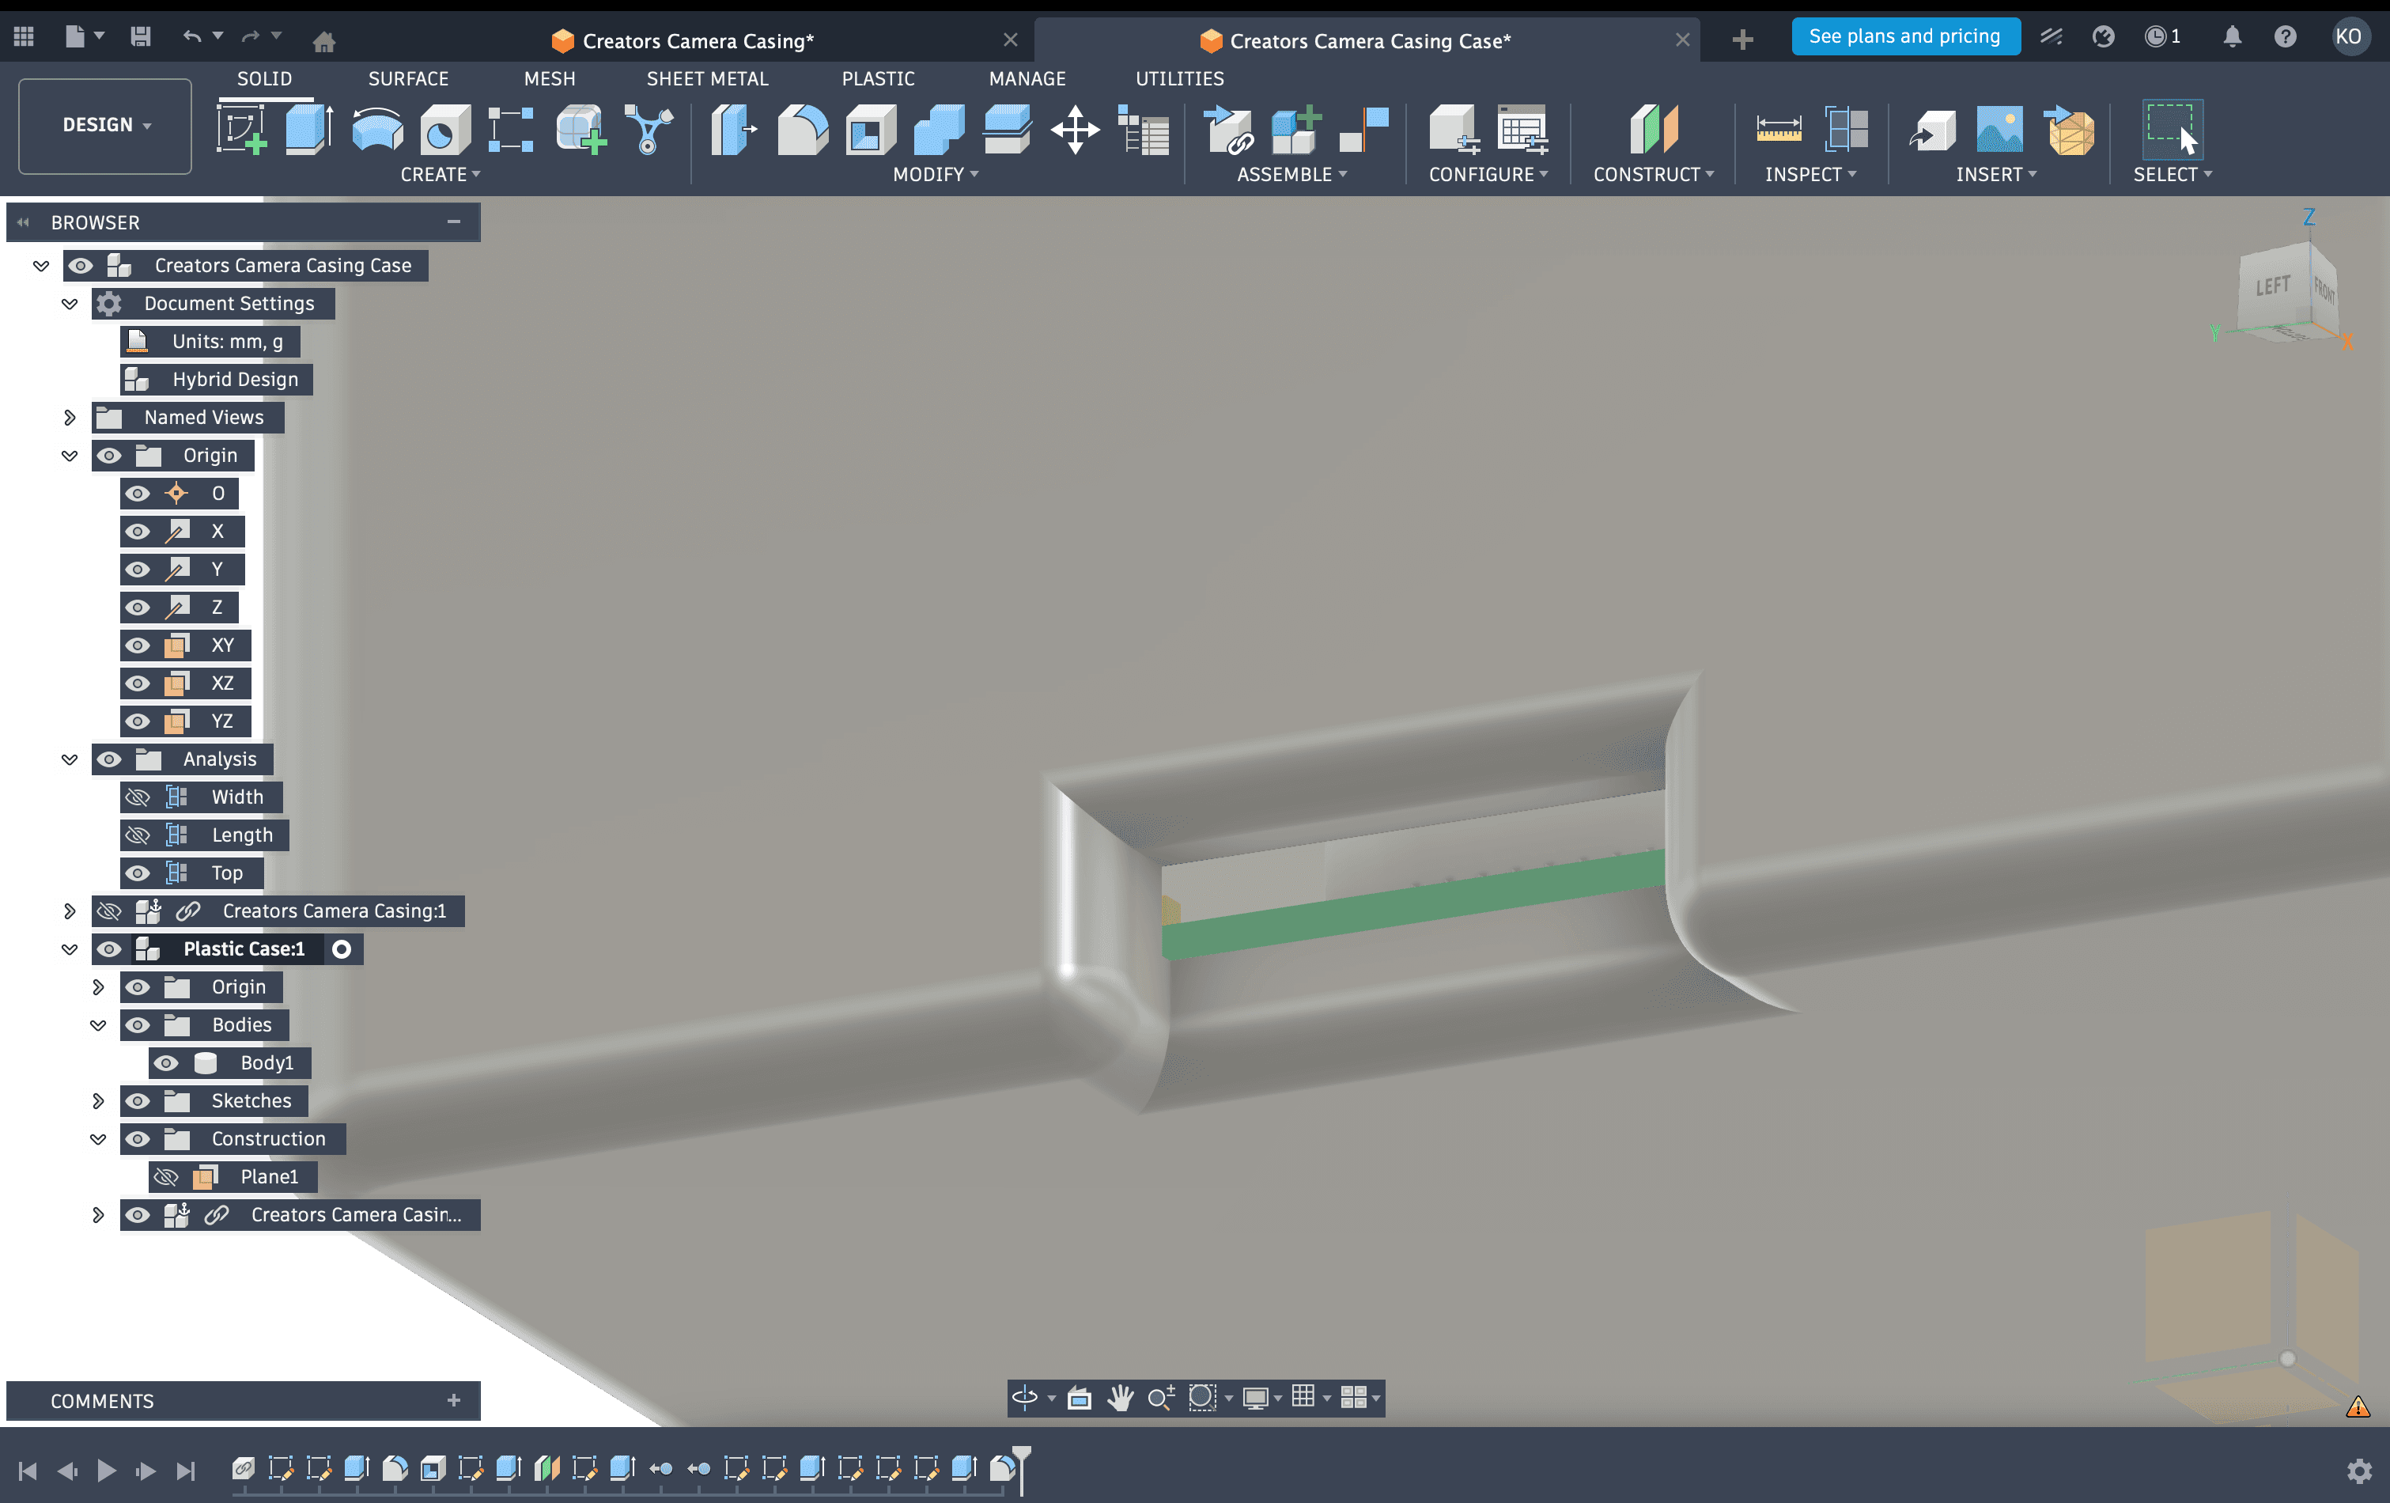The width and height of the screenshot is (2390, 1503).
Task: Select the Joint tool
Action: [1363, 130]
